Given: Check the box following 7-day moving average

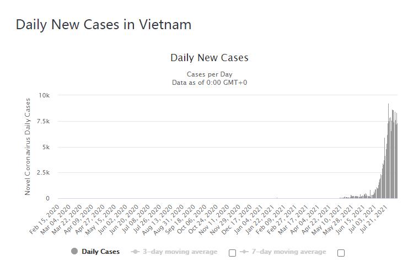Looking at the screenshot, I should coord(341,253).
